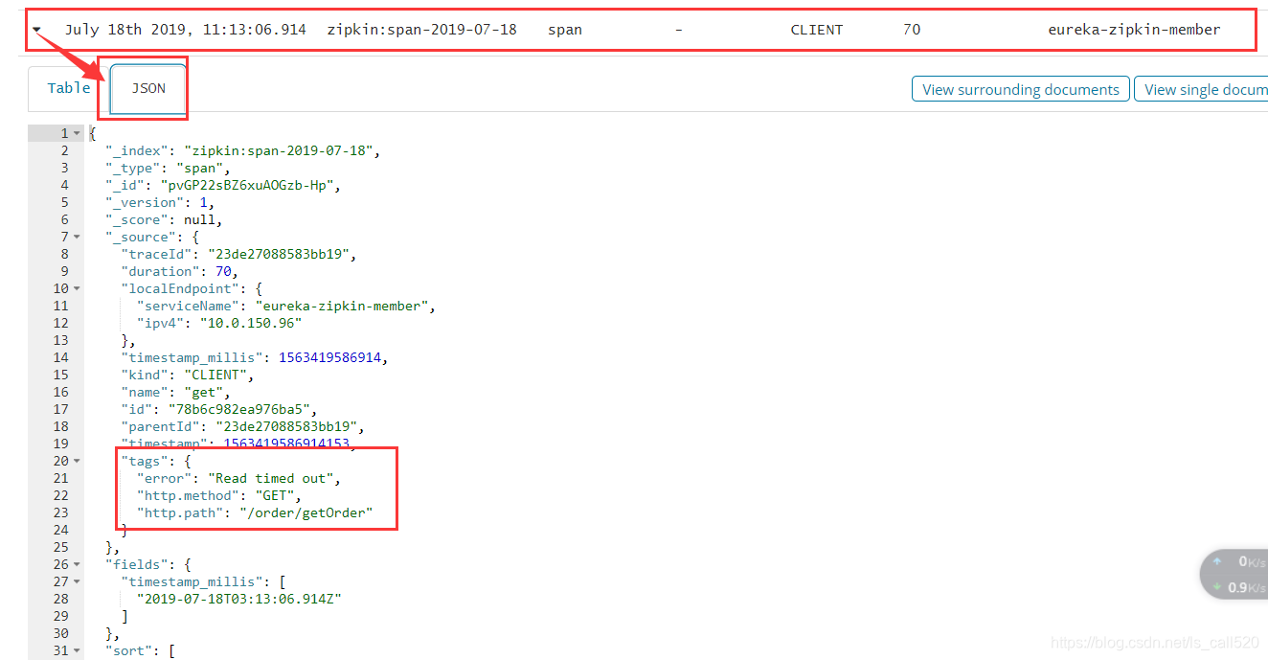Collapse the "sort" array on line 31
Viewport: 1268px width, 660px height.
coord(78,650)
